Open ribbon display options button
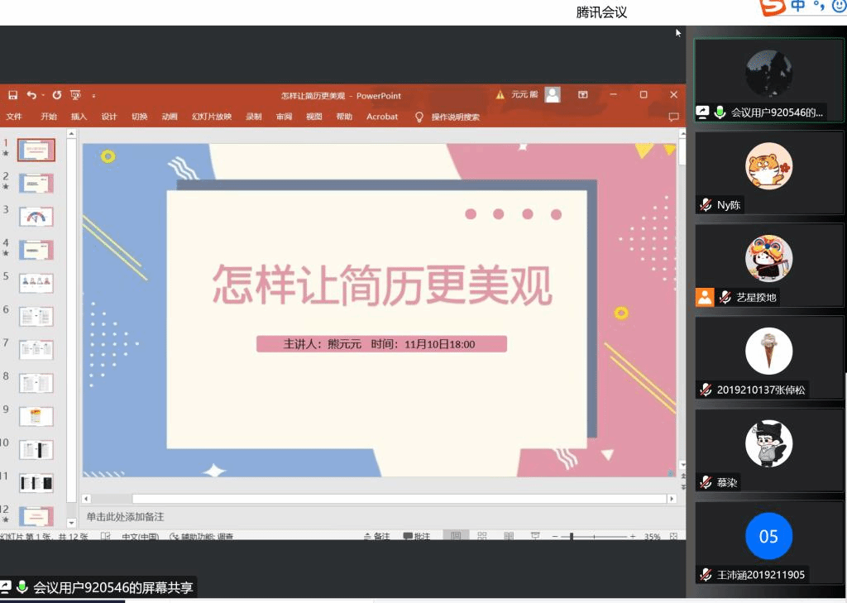This screenshot has height=603, width=847. (582, 95)
